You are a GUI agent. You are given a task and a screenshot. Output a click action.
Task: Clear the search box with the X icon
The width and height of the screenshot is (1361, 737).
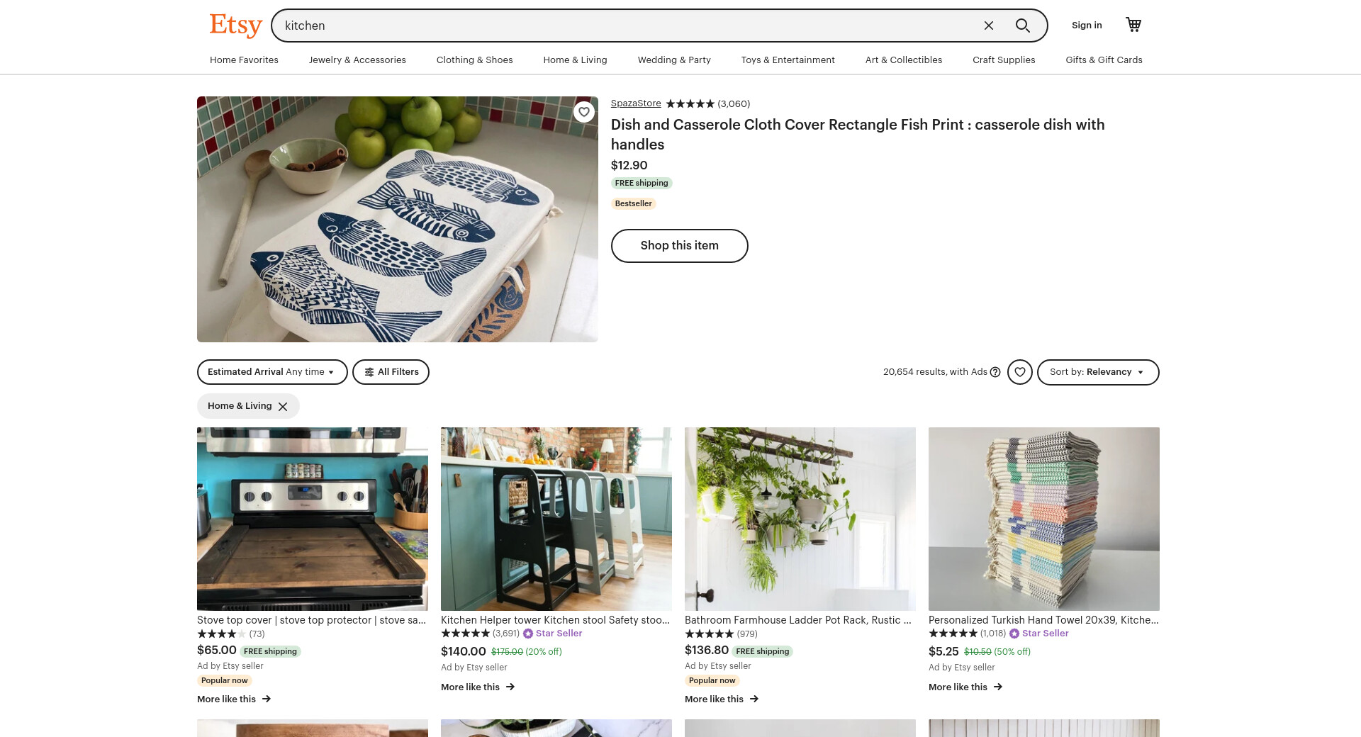[989, 26]
